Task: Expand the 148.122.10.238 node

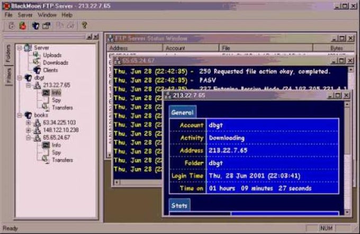Action: coord(28,130)
